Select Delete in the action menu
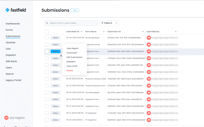This screenshot has width=204, height=127. [x=70, y=70]
